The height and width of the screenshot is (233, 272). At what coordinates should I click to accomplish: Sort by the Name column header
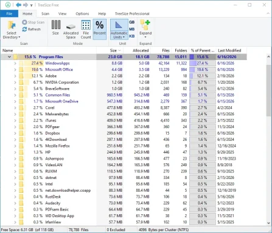49,50
